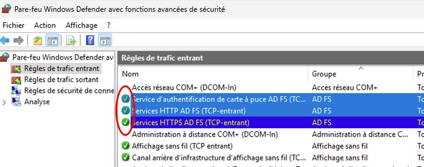Select the Services HTTP AD FS (TCP-entrant) rule
424x167 pixels.
coord(189,111)
